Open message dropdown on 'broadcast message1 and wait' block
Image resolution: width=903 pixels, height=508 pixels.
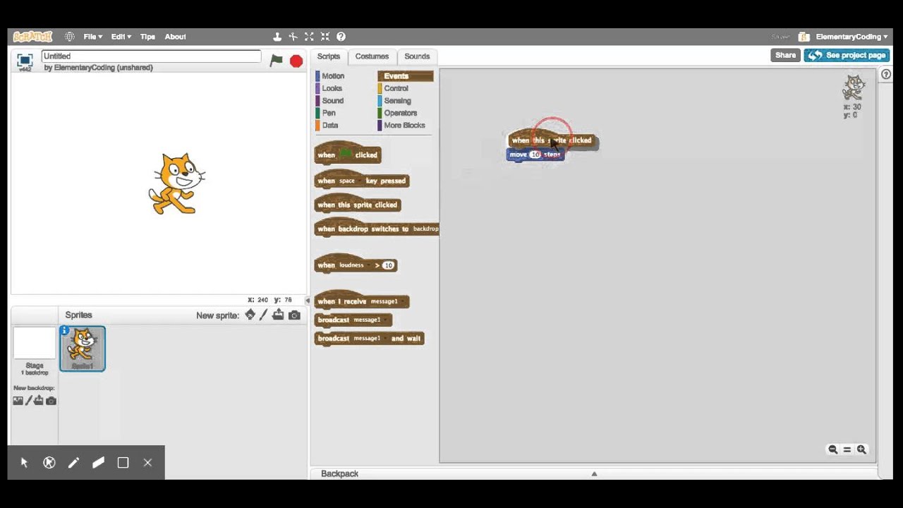(x=369, y=338)
